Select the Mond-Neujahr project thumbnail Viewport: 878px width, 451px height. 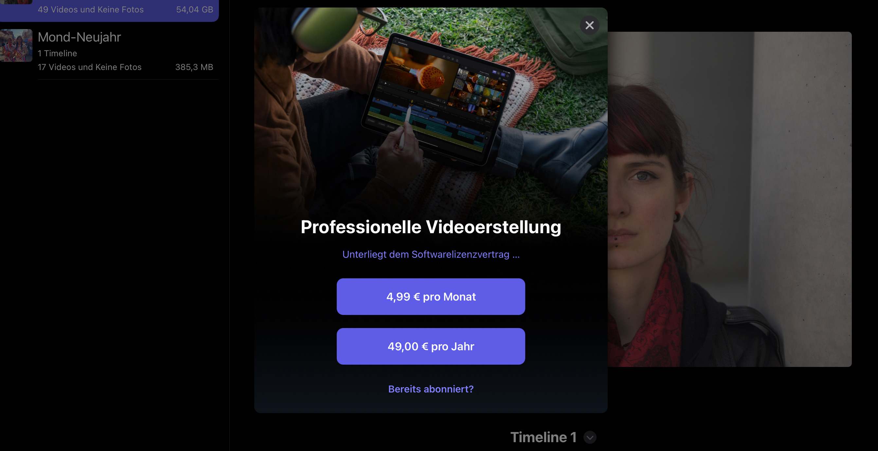coord(16,45)
